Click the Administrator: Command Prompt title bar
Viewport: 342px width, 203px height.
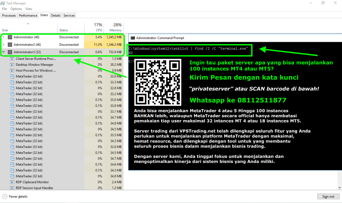pos(235,38)
